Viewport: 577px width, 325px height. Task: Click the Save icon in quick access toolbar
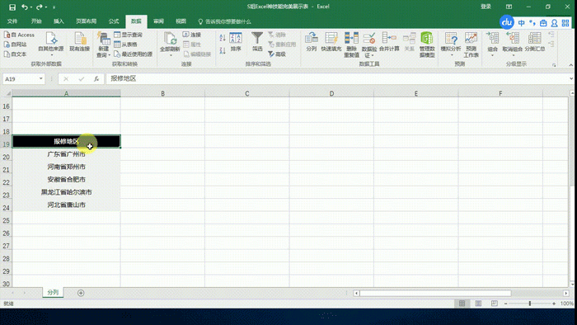tap(12, 7)
